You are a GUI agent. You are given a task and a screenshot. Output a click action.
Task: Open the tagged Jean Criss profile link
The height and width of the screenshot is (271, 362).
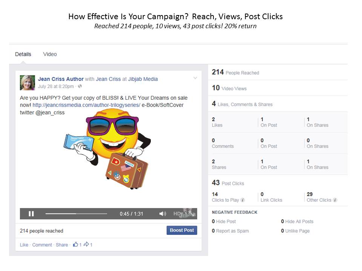tap(108, 79)
